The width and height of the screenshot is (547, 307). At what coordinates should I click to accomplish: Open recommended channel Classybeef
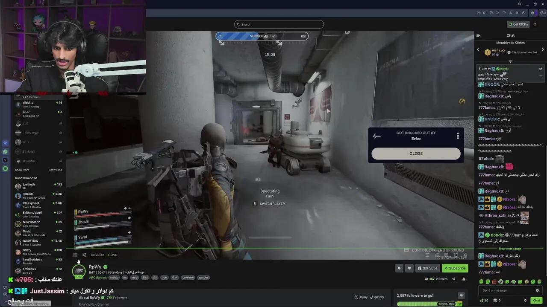(38, 205)
